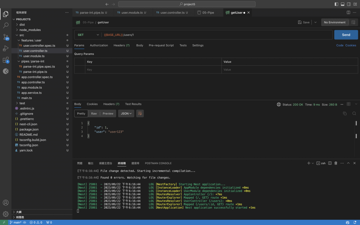Delete terminal using the trash icon
The width and height of the screenshot is (360, 225).
[336, 163]
